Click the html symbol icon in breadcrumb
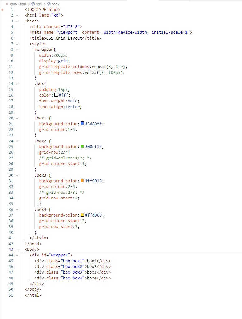The image size is (242, 319). click(x=33, y=4)
